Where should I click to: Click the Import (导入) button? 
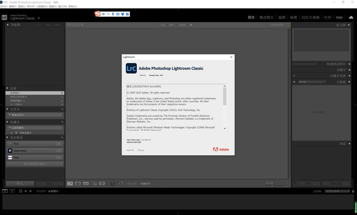pos(20,184)
